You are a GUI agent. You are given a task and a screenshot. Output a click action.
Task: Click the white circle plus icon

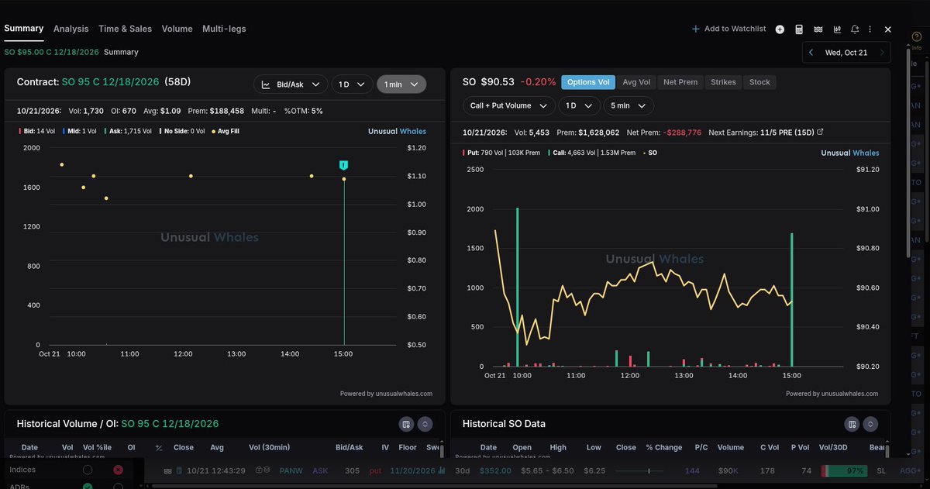pyautogui.click(x=780, y=29)
